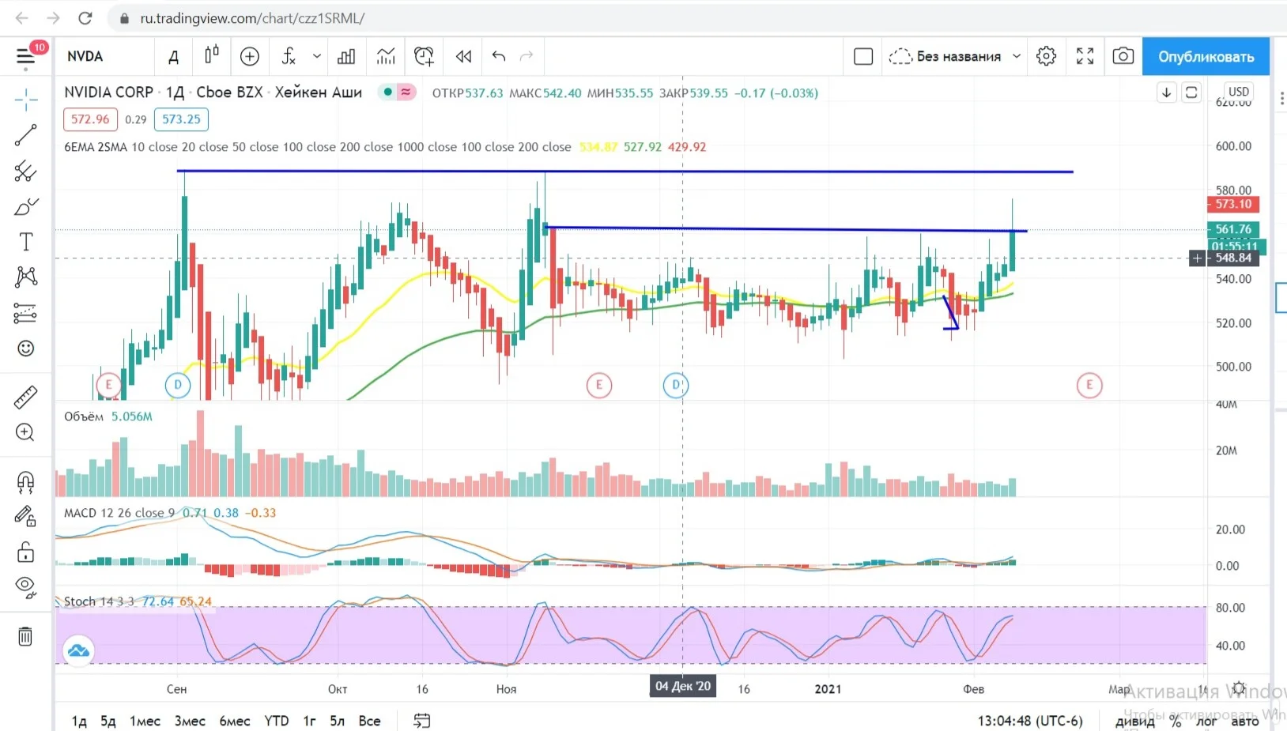This screenshot has width=1287, height=731.
Task: Click the earnings marker near Ноя
Action: (x=599, y=385)
